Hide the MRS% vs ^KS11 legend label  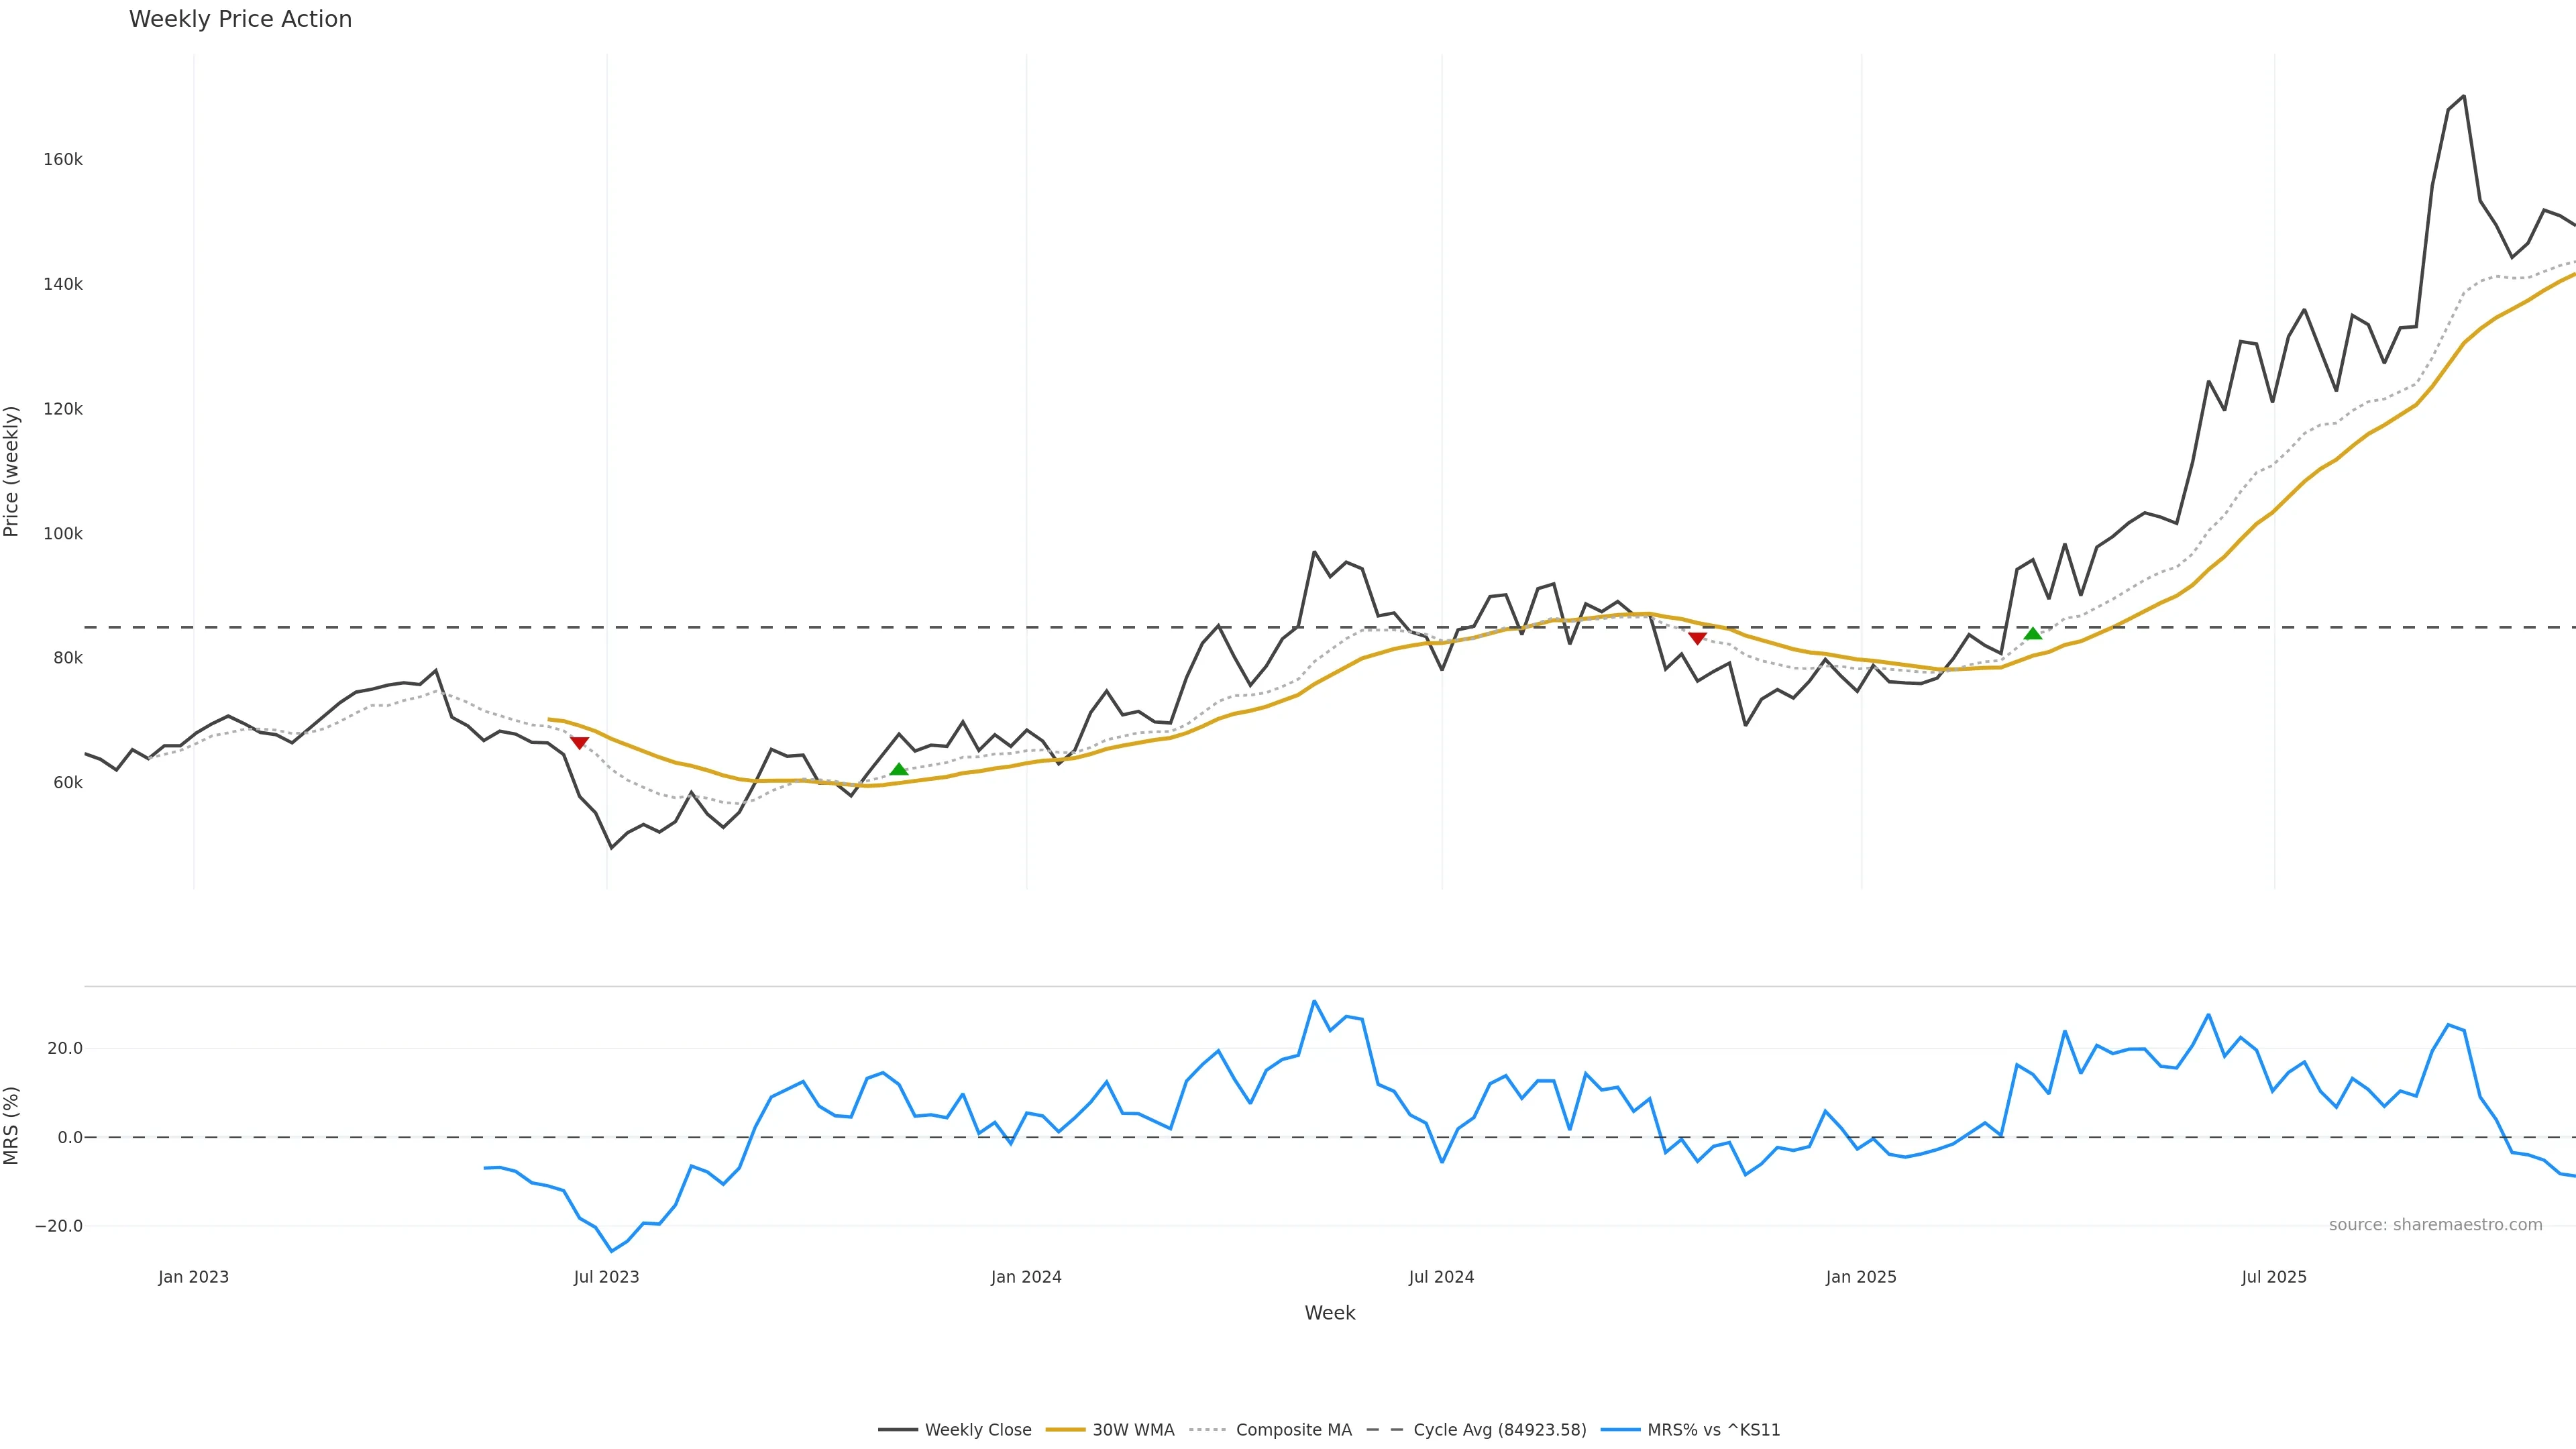coord(1713,1430)
